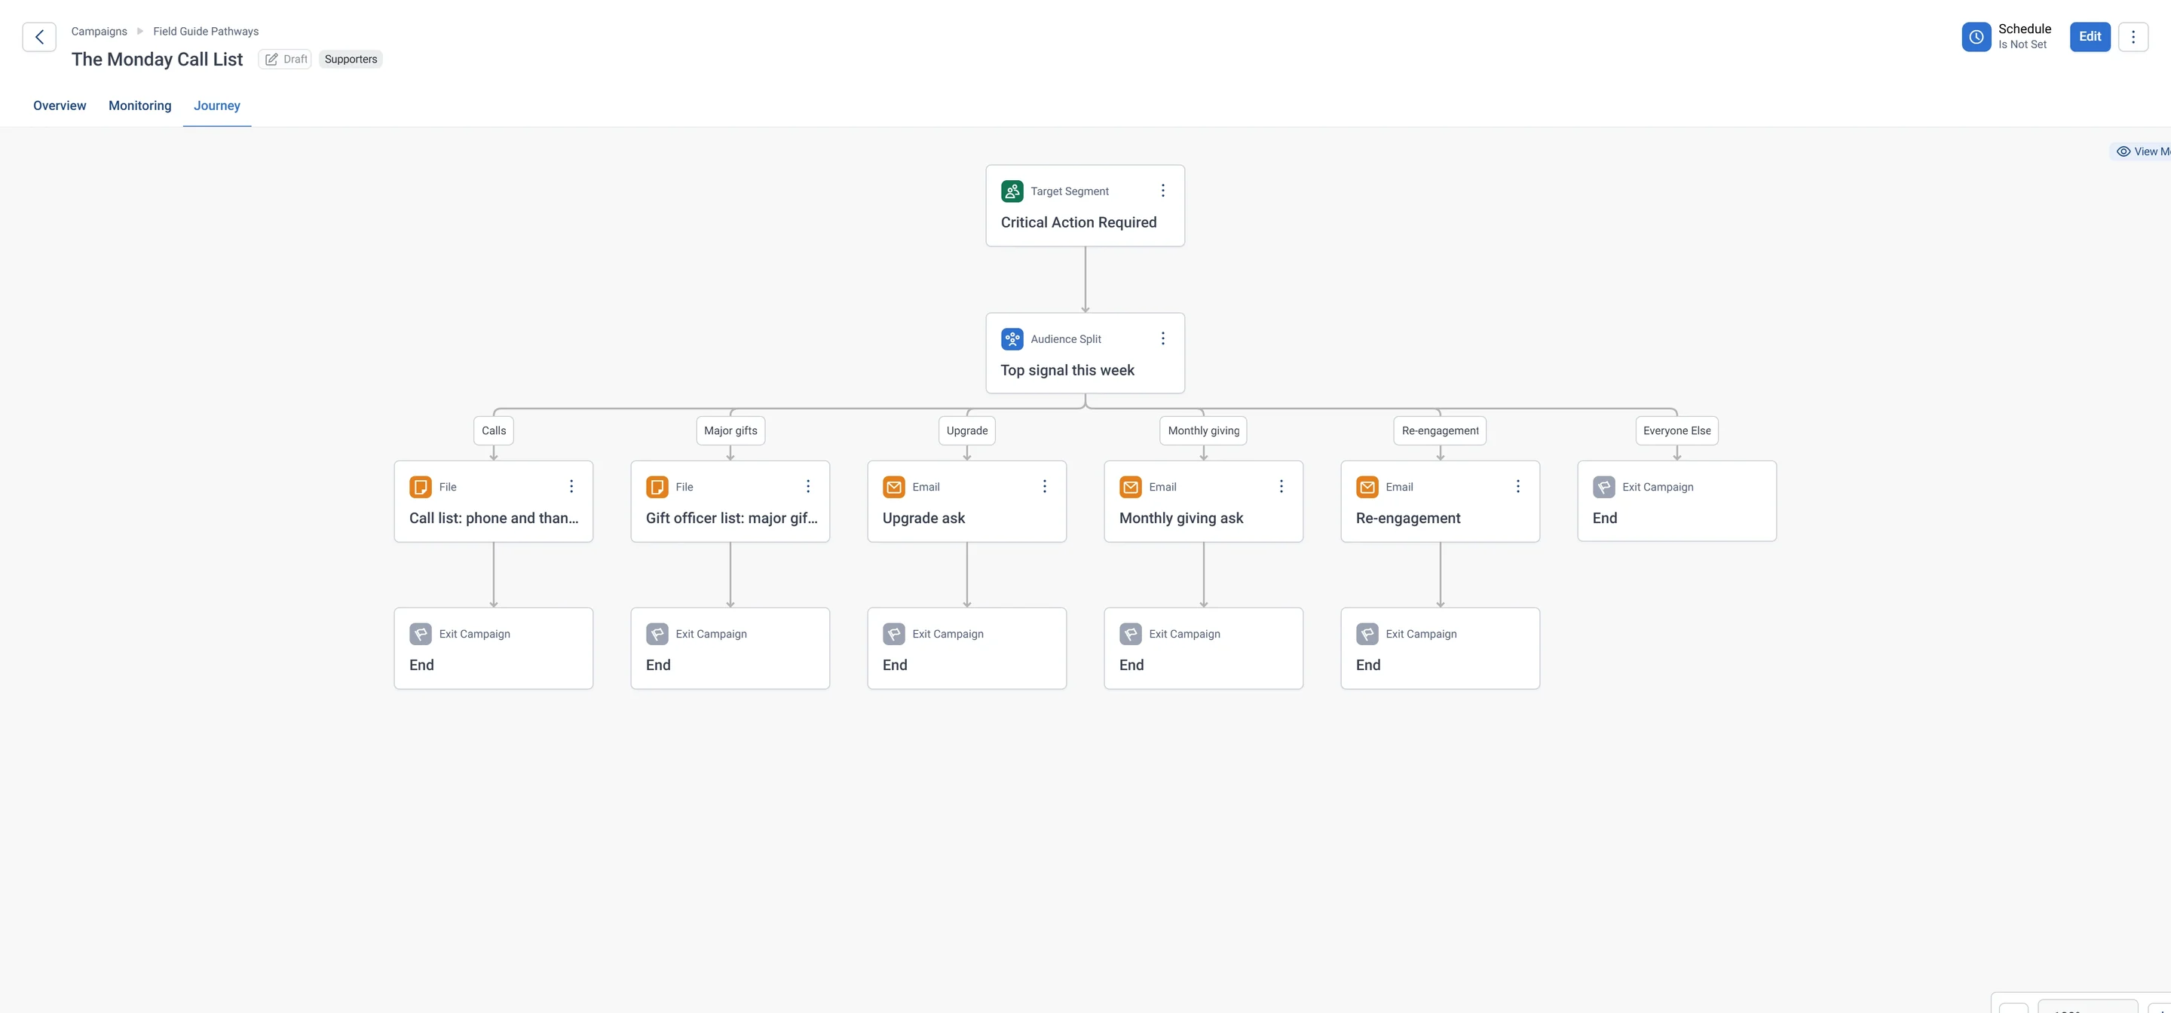The width and height of the screenshot is (2171, 1013).
Task: Click the Supporters tag
Action: (x=351, y=59)
